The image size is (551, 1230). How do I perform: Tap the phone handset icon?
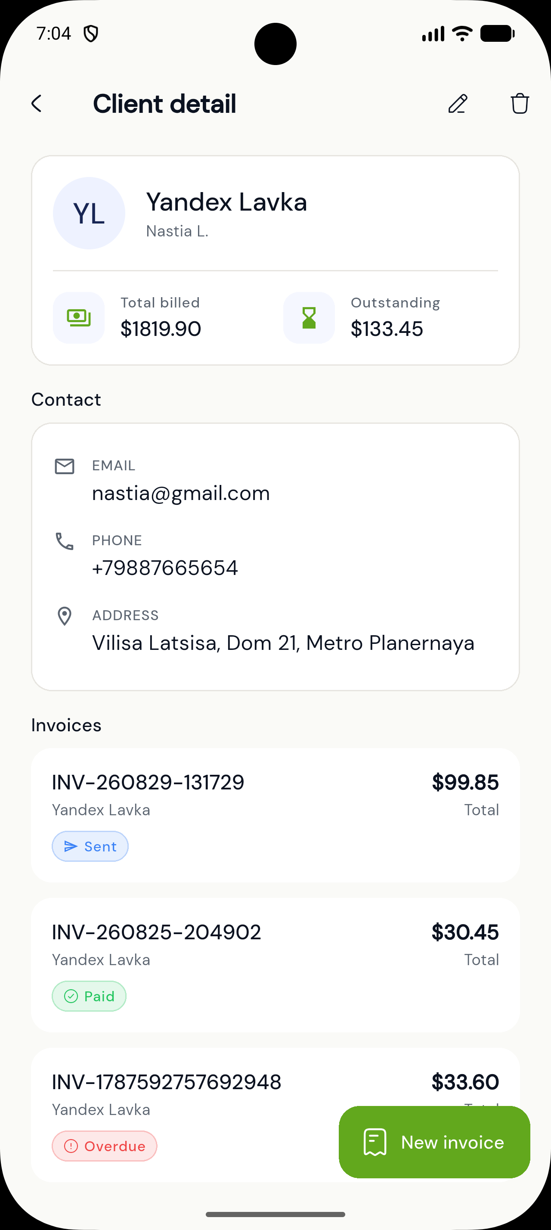65,541
